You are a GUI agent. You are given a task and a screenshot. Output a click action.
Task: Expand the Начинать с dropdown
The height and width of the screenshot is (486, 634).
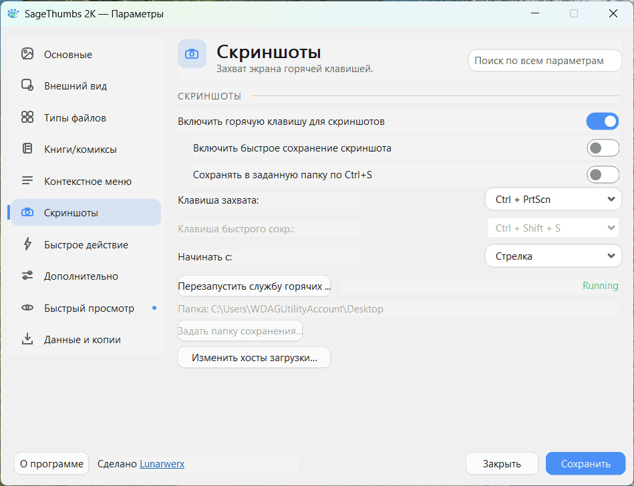click(553, 256)
